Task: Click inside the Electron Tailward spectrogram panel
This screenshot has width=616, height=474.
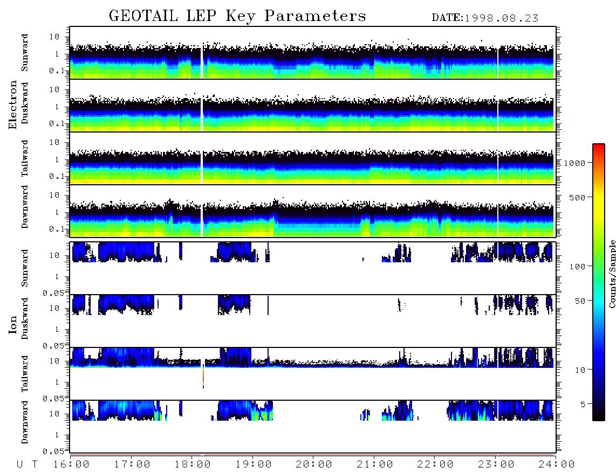Action: coord(313,158)
